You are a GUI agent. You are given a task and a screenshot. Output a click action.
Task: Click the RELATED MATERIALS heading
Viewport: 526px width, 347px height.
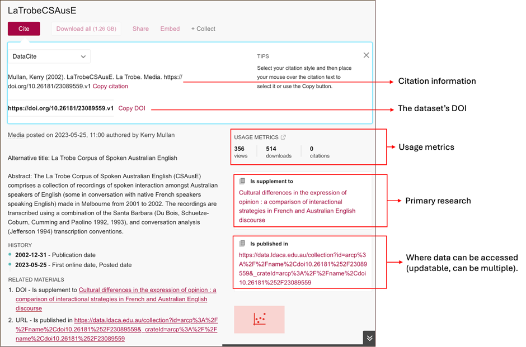36,280
